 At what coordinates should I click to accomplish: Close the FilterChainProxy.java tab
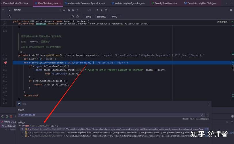click(x=60, y=3)
